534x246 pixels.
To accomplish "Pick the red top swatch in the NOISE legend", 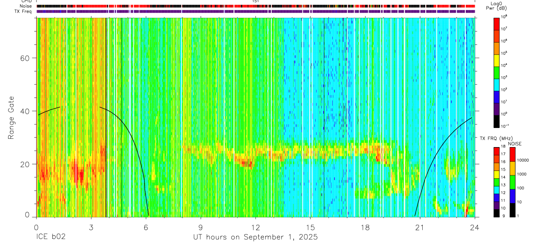I will click(x=513, y=154).
